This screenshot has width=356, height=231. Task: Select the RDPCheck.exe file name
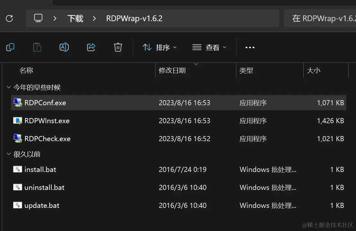[47, 139]
